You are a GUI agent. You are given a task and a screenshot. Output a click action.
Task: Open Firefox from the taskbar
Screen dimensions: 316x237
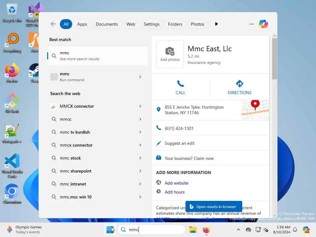[x=206, y=230]
